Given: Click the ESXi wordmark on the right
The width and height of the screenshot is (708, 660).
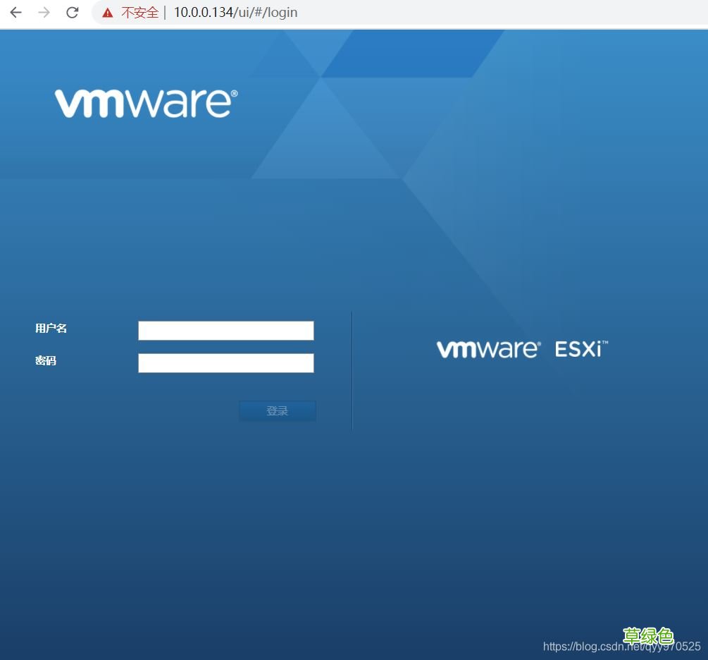Looking at the screenshot, I should (x=580, y=348).
